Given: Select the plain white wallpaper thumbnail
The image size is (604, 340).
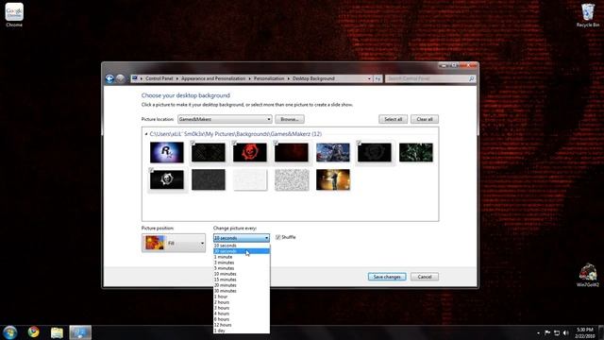Looking at the screenshot, I should tap(250, 179).
